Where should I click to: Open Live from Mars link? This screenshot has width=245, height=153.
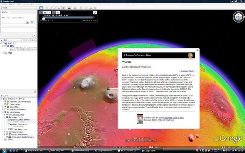pyautogui.click(x=18, y=115)
